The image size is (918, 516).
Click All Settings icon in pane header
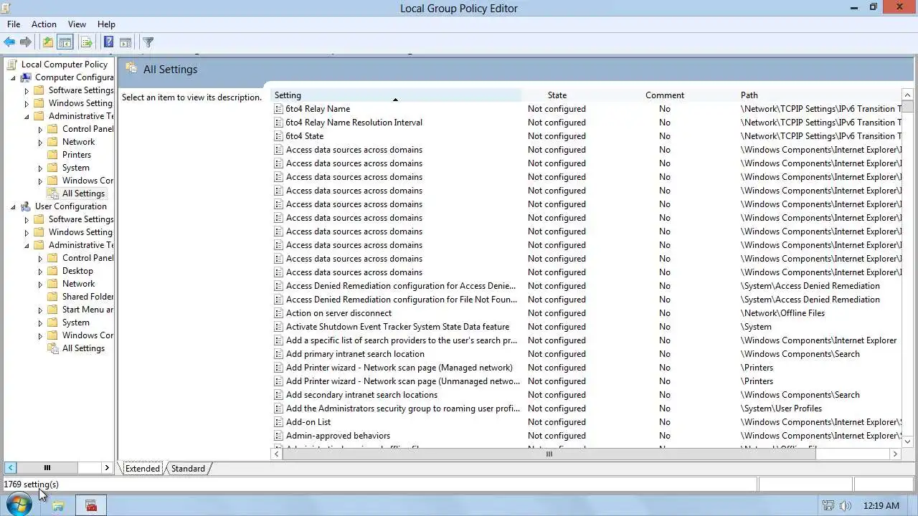pos(131,69)
